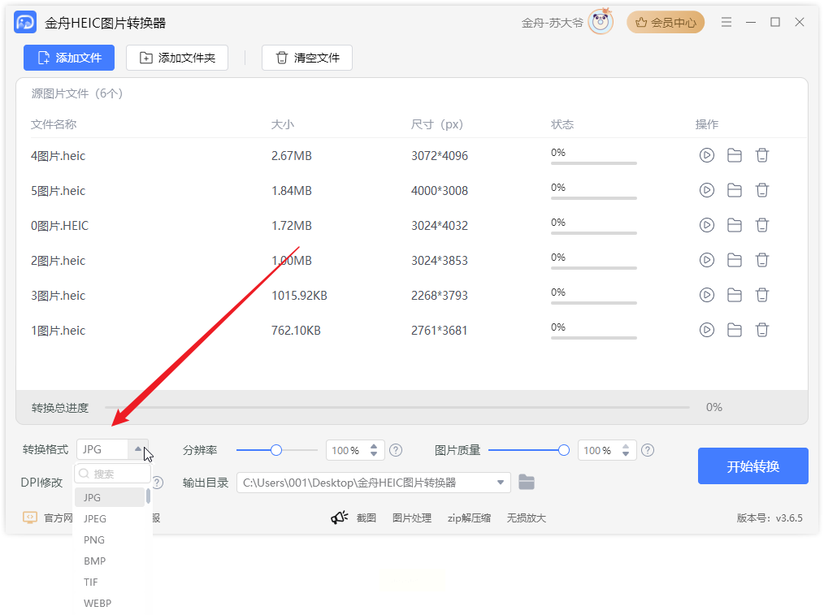This screenshot has width=824, height=615.
Task: Delete 5图片.heic from the list
Action: click(762, 190)
